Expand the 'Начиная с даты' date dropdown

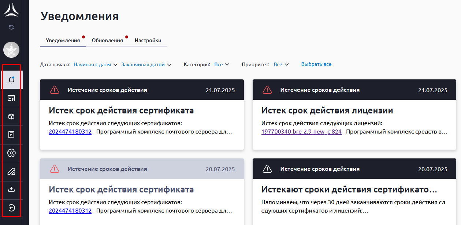[95, 65]
